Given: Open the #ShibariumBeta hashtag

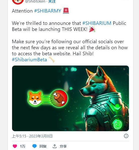Looking at the screenshot, I should tap(29, 60).
